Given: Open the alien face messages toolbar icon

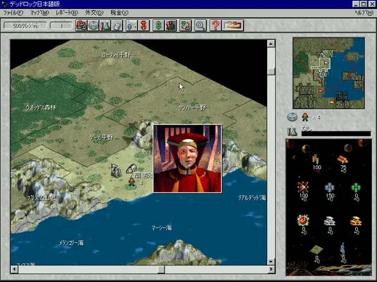Looking at the screenshot, I should pyautogui.click(x=132, y=26).
